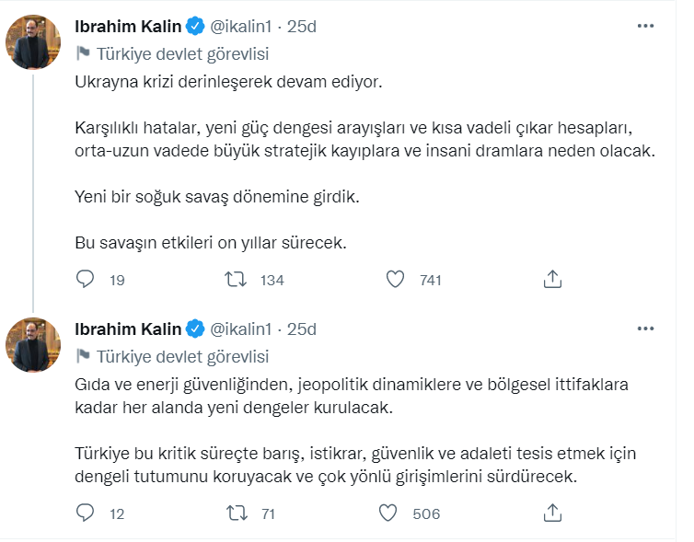
Task: Like the first tweet with 741 likes
Action: 395,279
